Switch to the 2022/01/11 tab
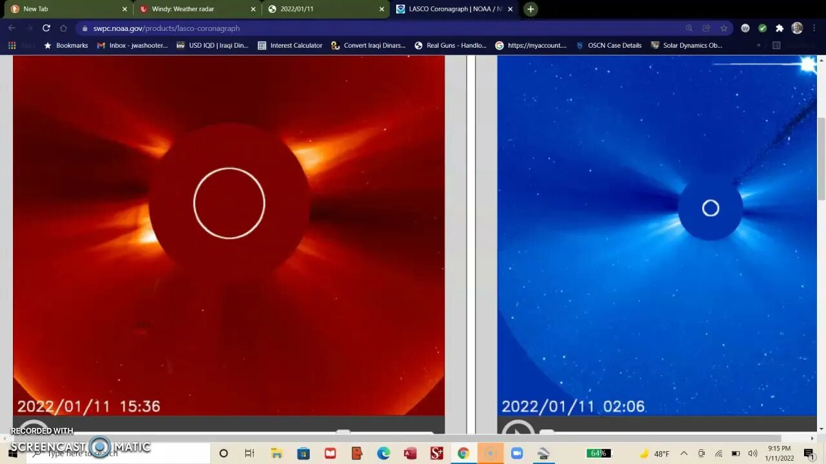This screenshot has width=826, height=464. pos(327,9)
